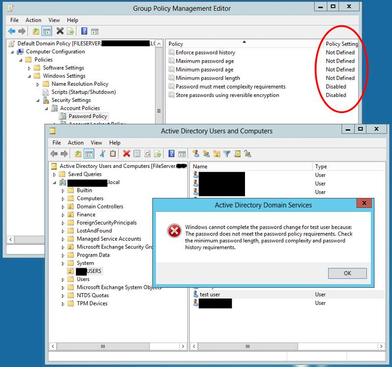Viewport: 392px width, 367px height.
Task: Open properties icon in Active Directory Users toolbar
Action: (137, 154)
